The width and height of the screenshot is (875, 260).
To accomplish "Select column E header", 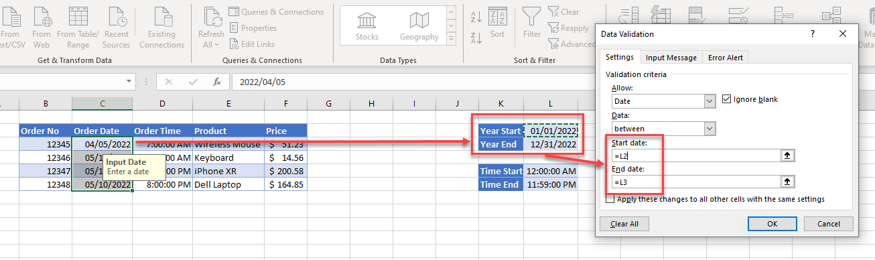I will (x=228, y=103).
